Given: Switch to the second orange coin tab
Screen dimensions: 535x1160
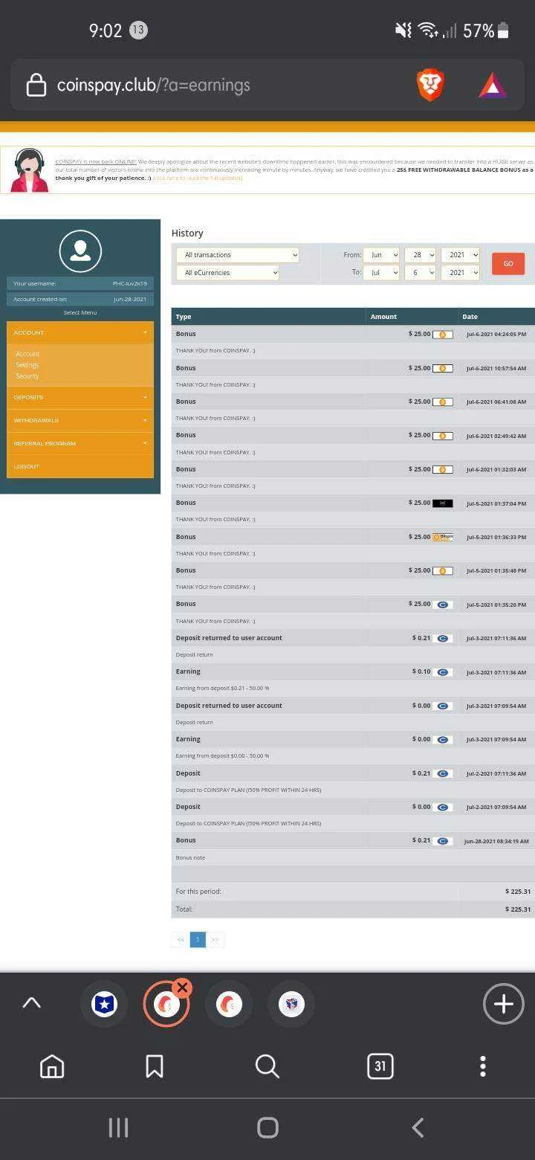Looking at the screenshot, I should (x=229, y=1004).
